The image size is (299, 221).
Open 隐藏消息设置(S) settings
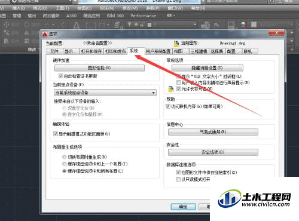pos(207,68)
